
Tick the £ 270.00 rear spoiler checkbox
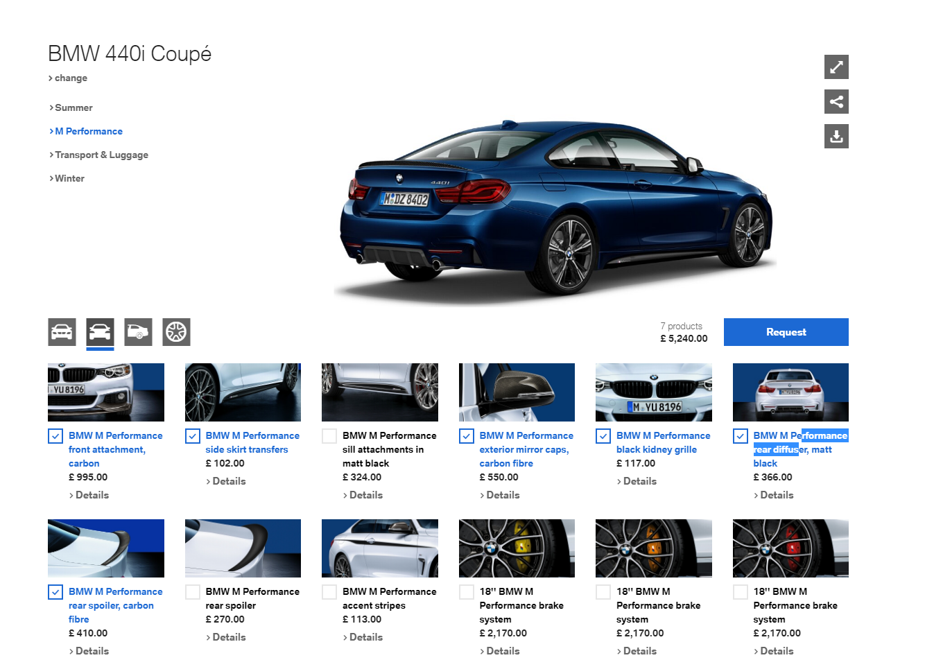[193, 592]
